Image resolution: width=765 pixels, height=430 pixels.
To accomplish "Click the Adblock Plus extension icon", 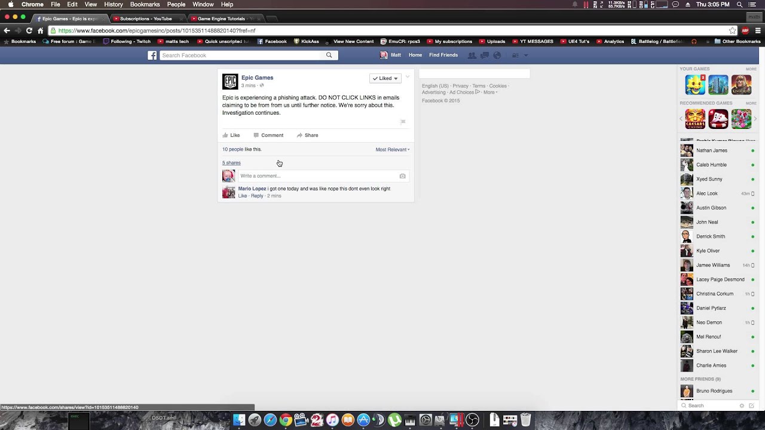I will click(x=745, y=30).
